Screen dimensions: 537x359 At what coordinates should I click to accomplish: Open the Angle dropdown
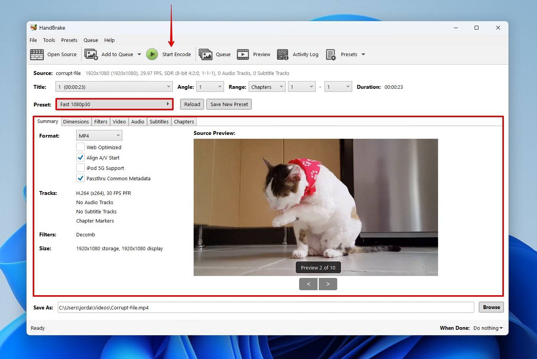210,87
